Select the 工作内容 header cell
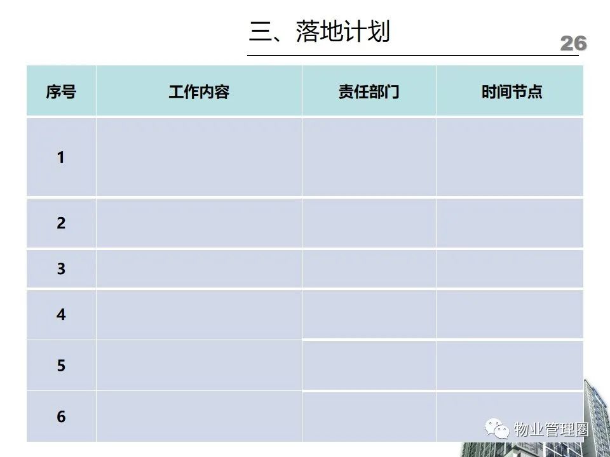The image size is (610, 457). pyautogui.click(x=199, y=91)
